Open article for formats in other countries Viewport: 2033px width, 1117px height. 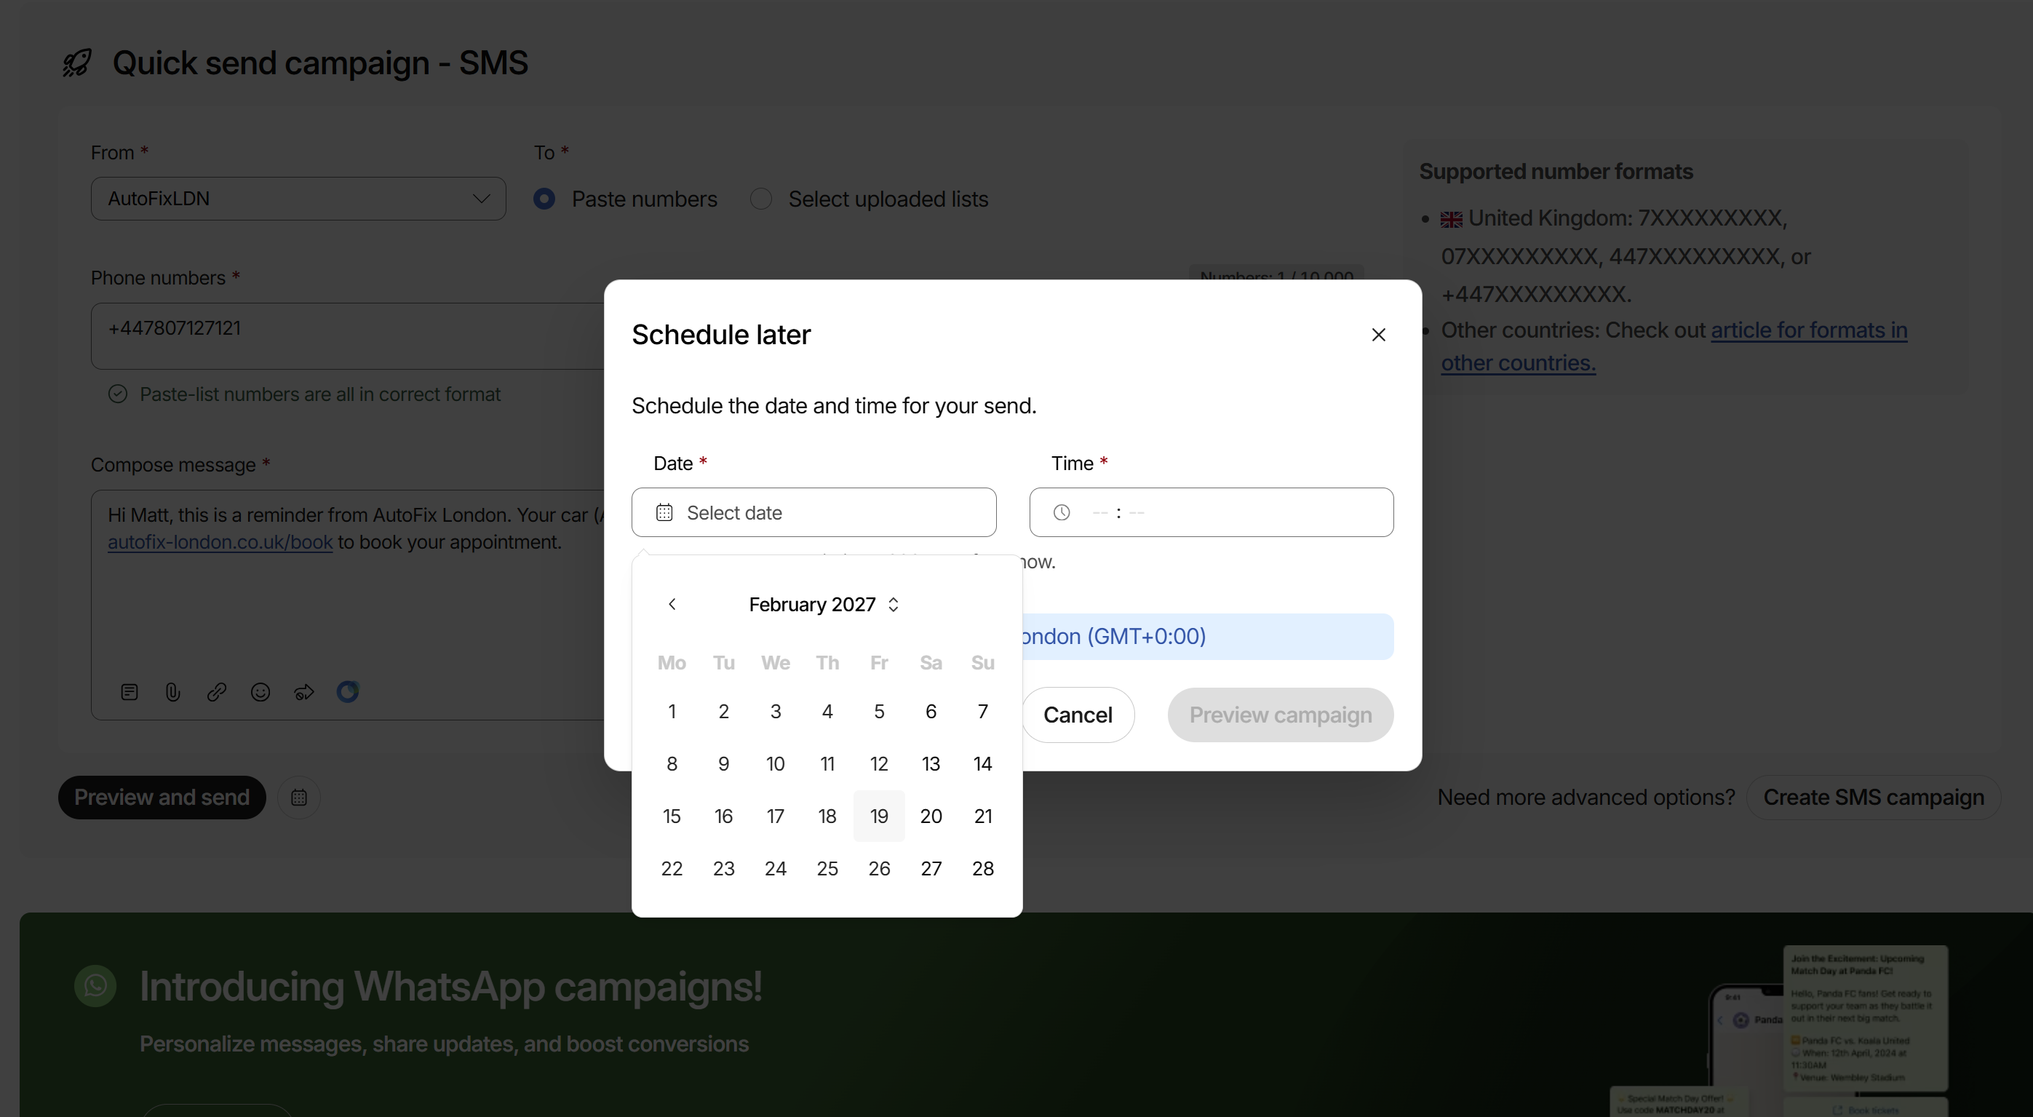(1808, 330)
